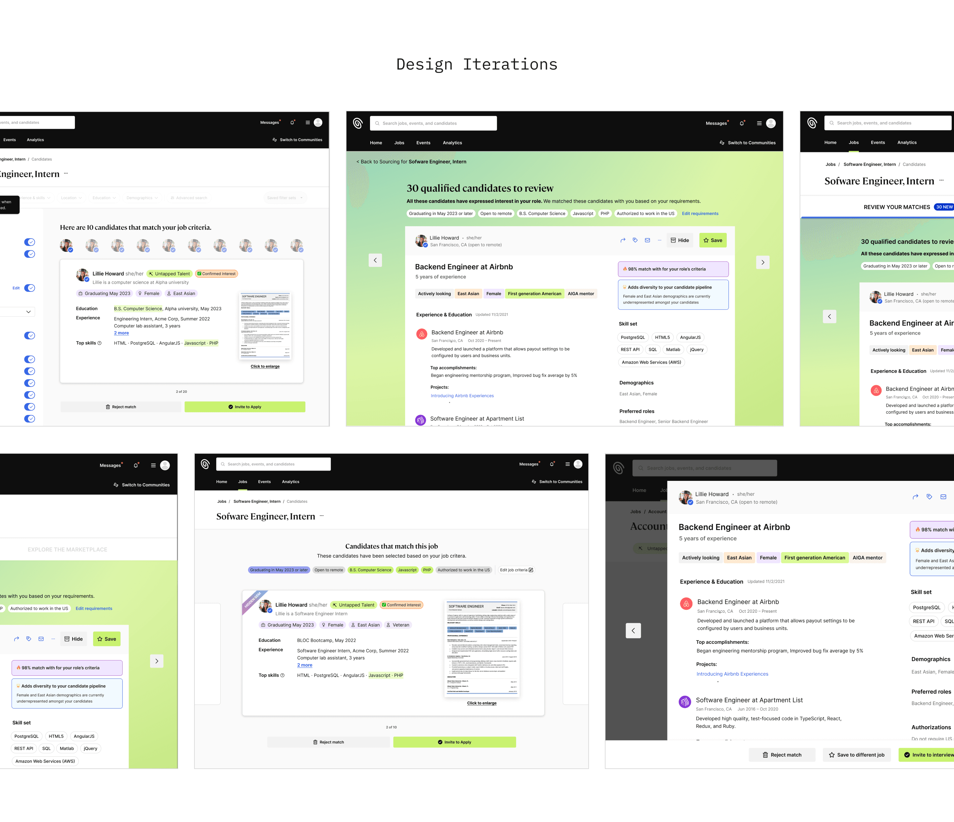Open the hamburger menu beside profile avatar
954x822 pixels.
point(759,123)
